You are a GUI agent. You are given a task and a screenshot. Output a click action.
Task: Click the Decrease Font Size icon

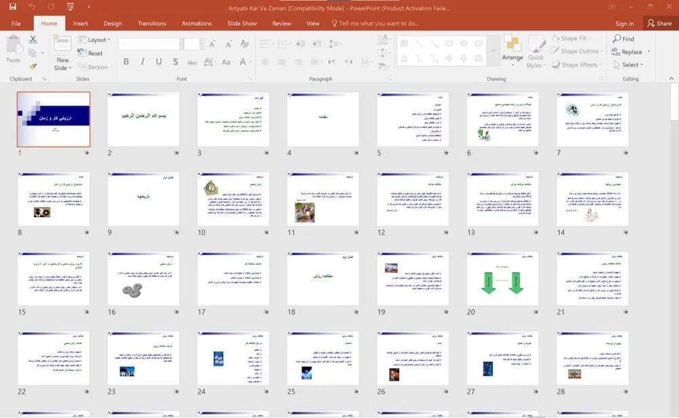pyautogui.click(x=228, y=43)
